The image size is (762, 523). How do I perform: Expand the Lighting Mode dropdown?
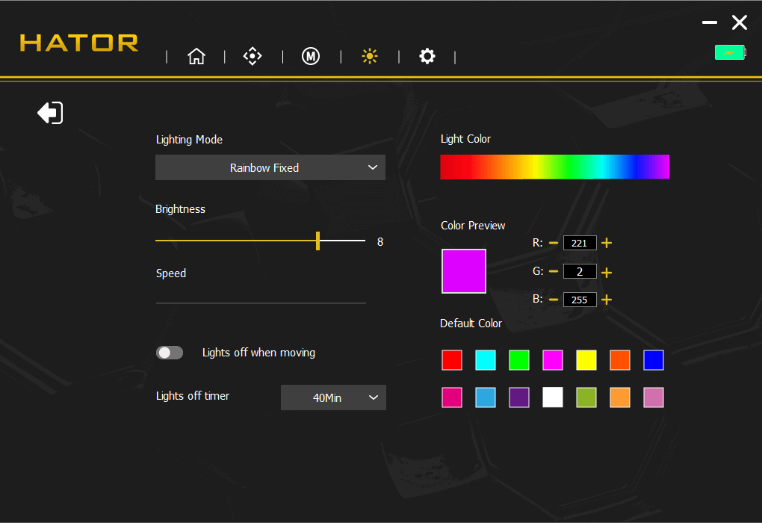click(x=270, y=167)
